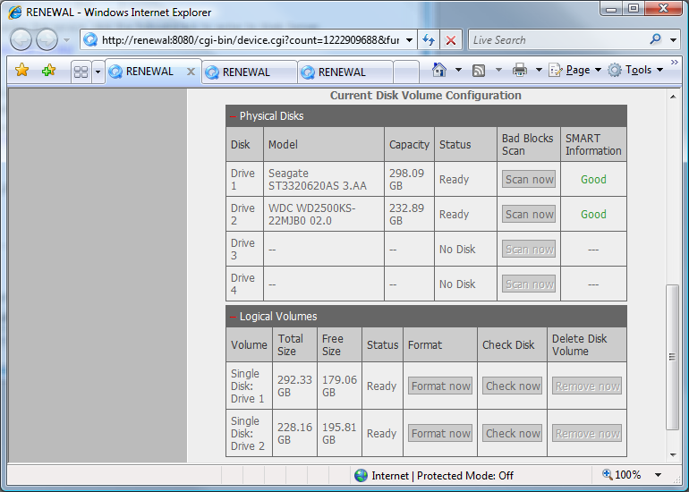Collapse the Physical Disks section
689x492 pixels.
click(233, 116)
